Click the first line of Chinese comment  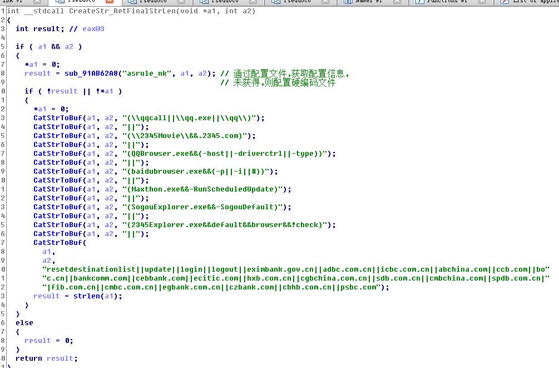[284, 73]
